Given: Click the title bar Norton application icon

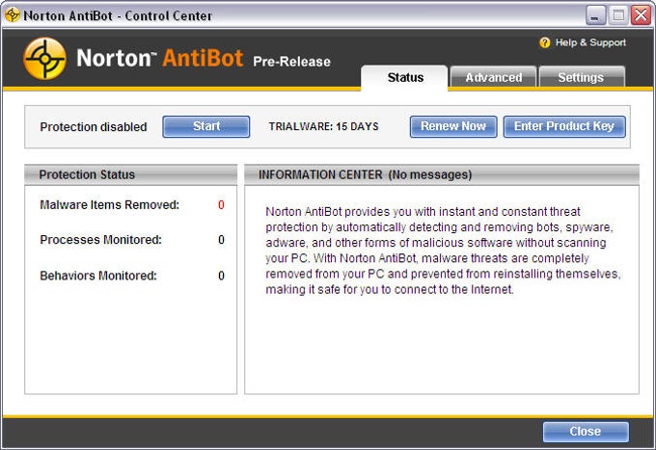Looking at the screenshot, I should (x=13, y=15).
